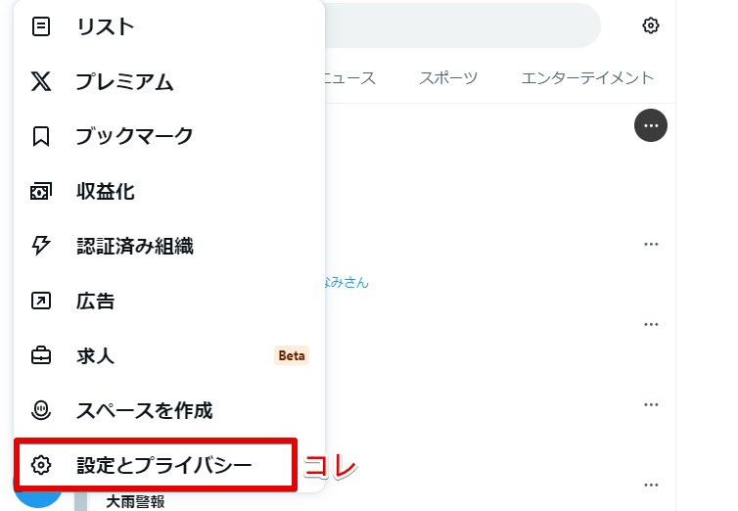Expand the dark circled more-options button
The width and height of the screenshot is (738, 511).
651,125
